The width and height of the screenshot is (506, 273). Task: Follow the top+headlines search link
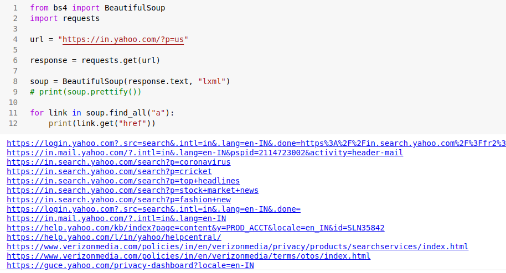pos(123,181)
